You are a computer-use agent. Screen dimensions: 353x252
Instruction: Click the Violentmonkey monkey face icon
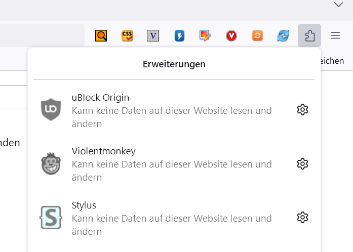[x=51, y=164]
